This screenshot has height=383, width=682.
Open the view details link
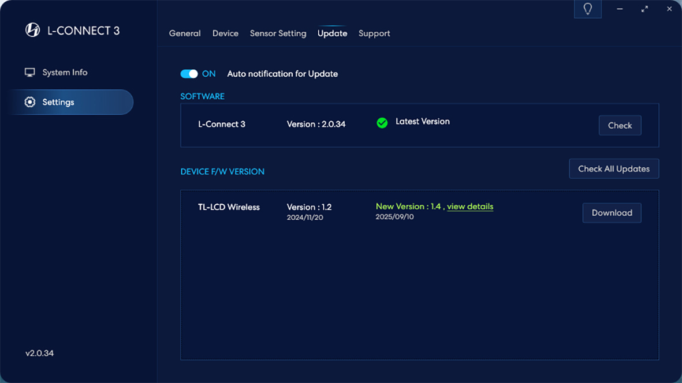point(470,206)
